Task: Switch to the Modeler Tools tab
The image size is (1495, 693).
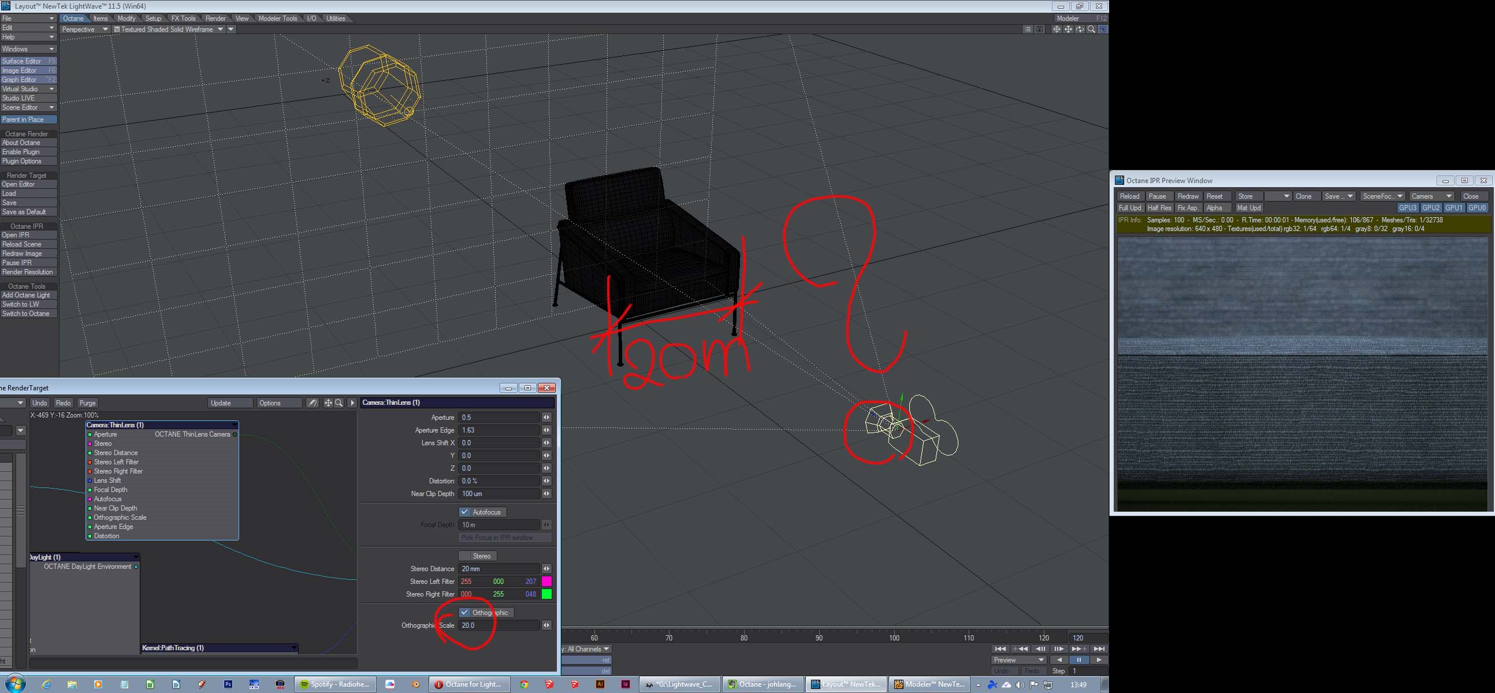Action: click(277, 18)
